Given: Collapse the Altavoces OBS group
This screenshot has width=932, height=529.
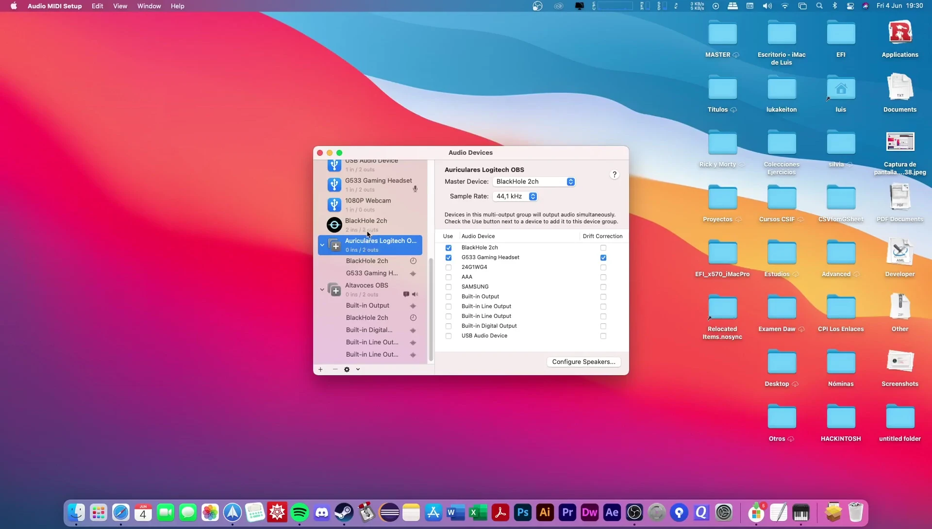Looking at the screenshot, I should click(322, 290).
